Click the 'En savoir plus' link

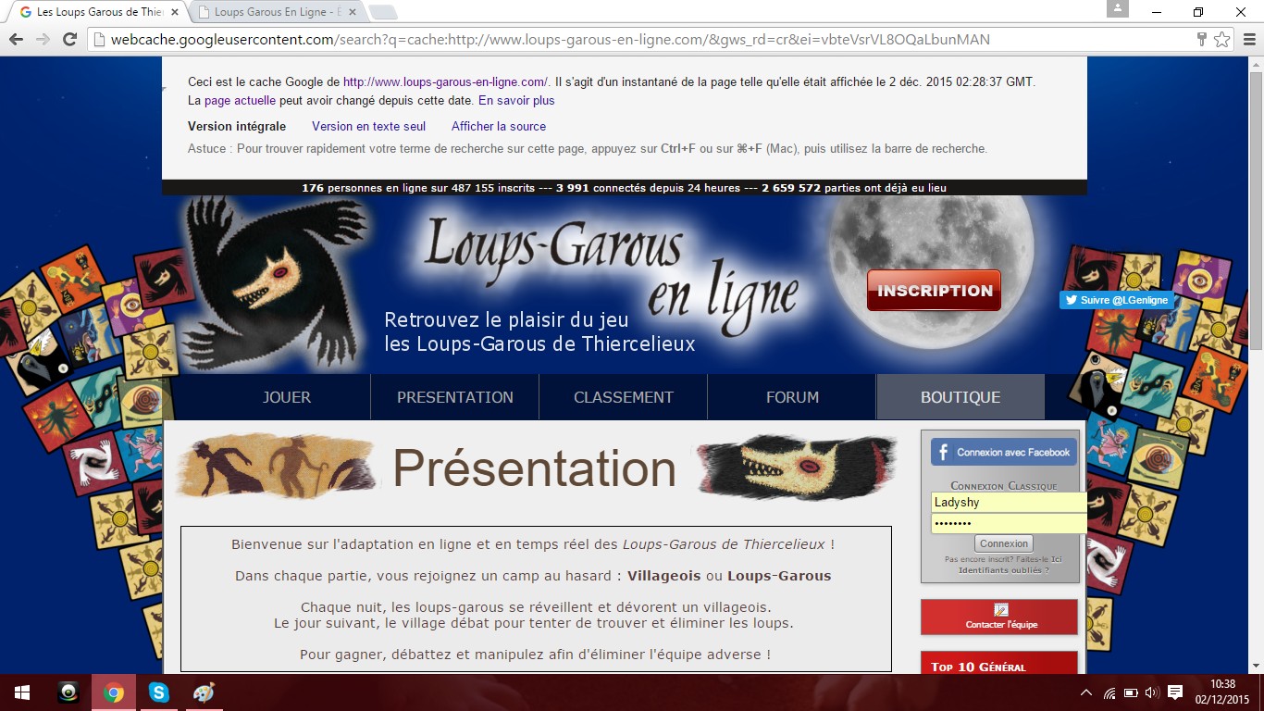click(x=516, y=100)
